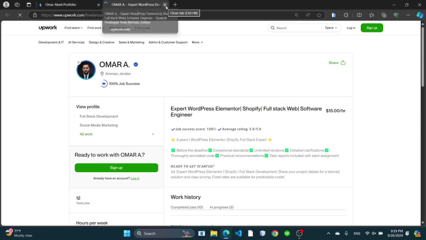Viewport: 426px width, 240px height.
Task: Select All work profile link
Action: pos(86,134)
